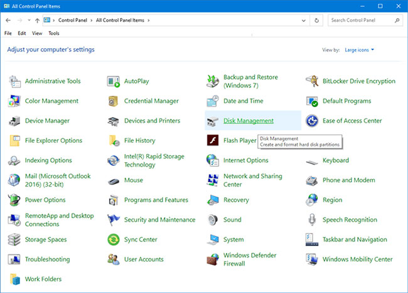This screenshot has width=408, height=293.
Task: Open the User Accounts link
Action: (x=144, y=259)
